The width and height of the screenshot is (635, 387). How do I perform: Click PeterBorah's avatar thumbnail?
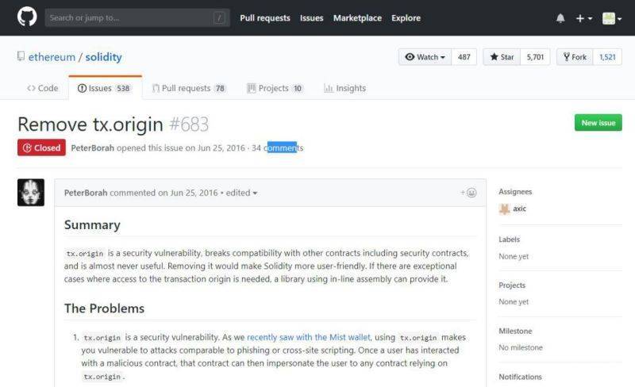pos(31,192)
